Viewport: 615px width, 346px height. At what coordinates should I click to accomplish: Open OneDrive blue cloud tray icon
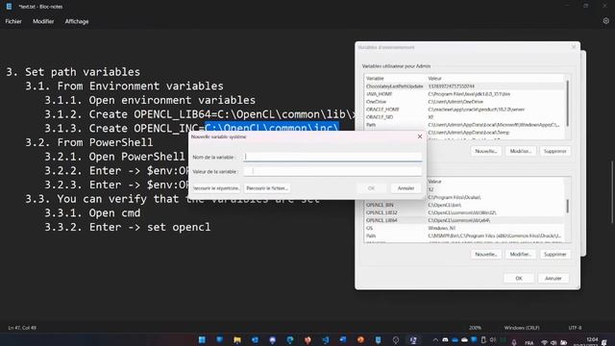click(455, 340)
